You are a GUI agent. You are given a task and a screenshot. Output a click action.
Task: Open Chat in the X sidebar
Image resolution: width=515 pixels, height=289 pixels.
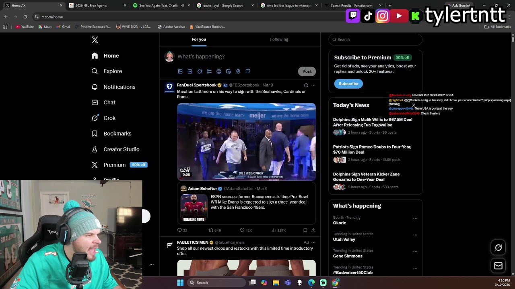103,102
